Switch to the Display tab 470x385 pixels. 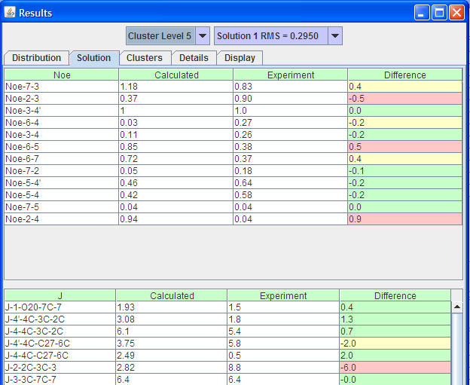pos(240,58)
